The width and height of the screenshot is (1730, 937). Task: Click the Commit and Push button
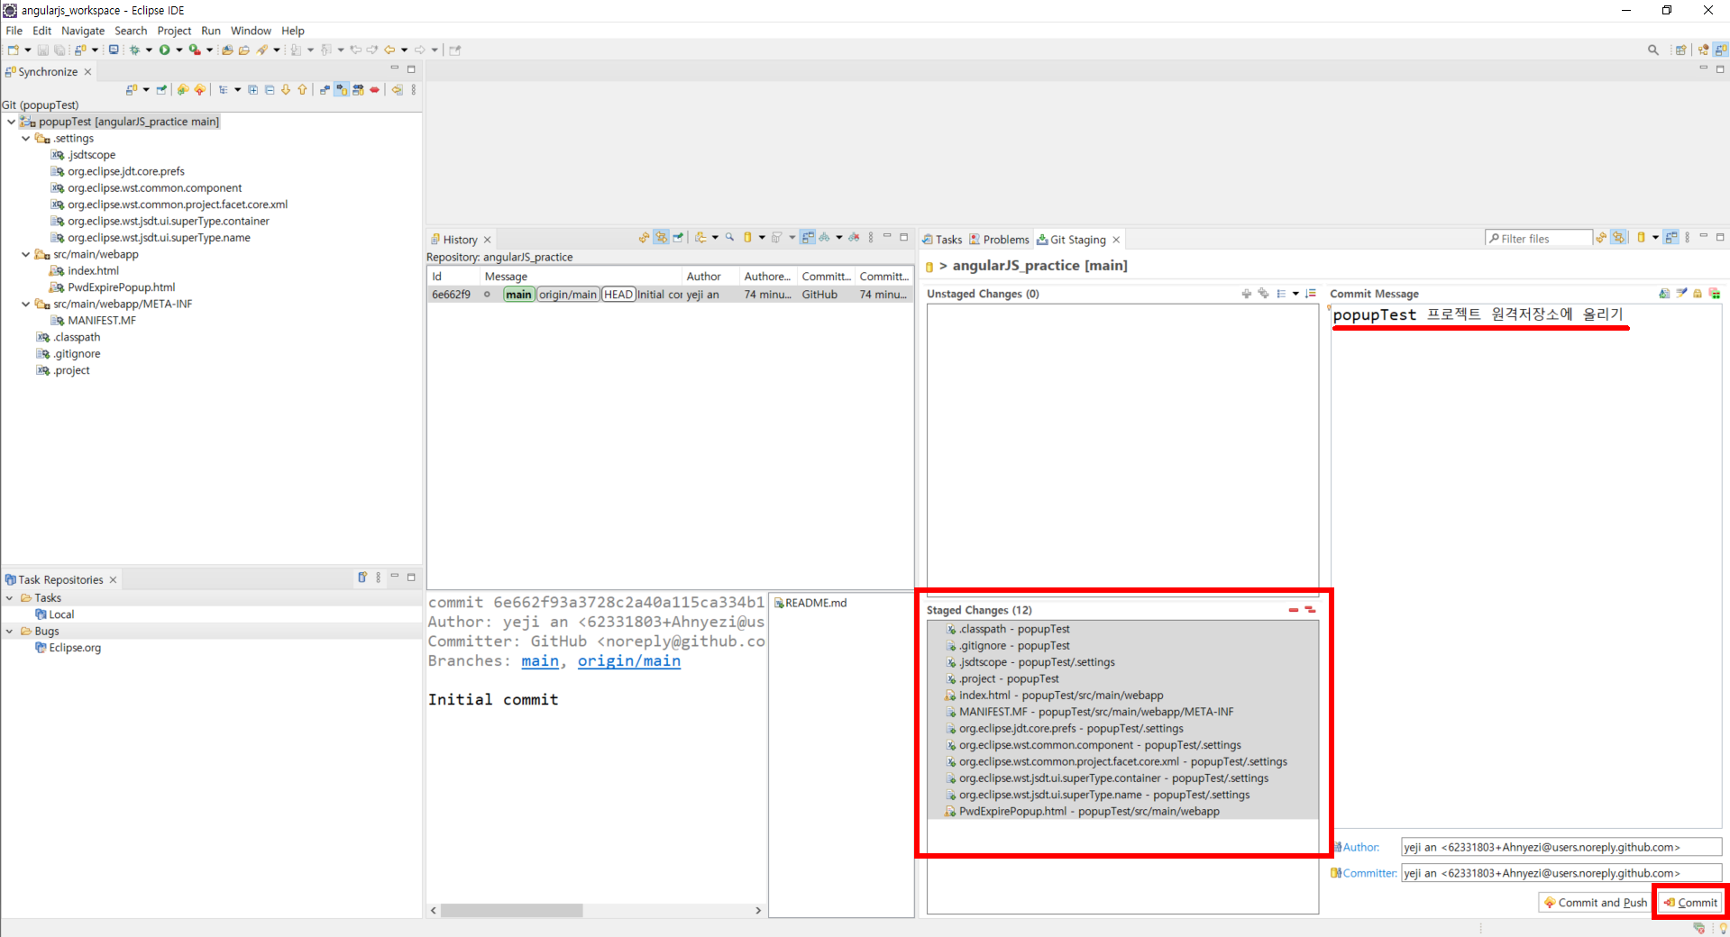(1595, 902)
